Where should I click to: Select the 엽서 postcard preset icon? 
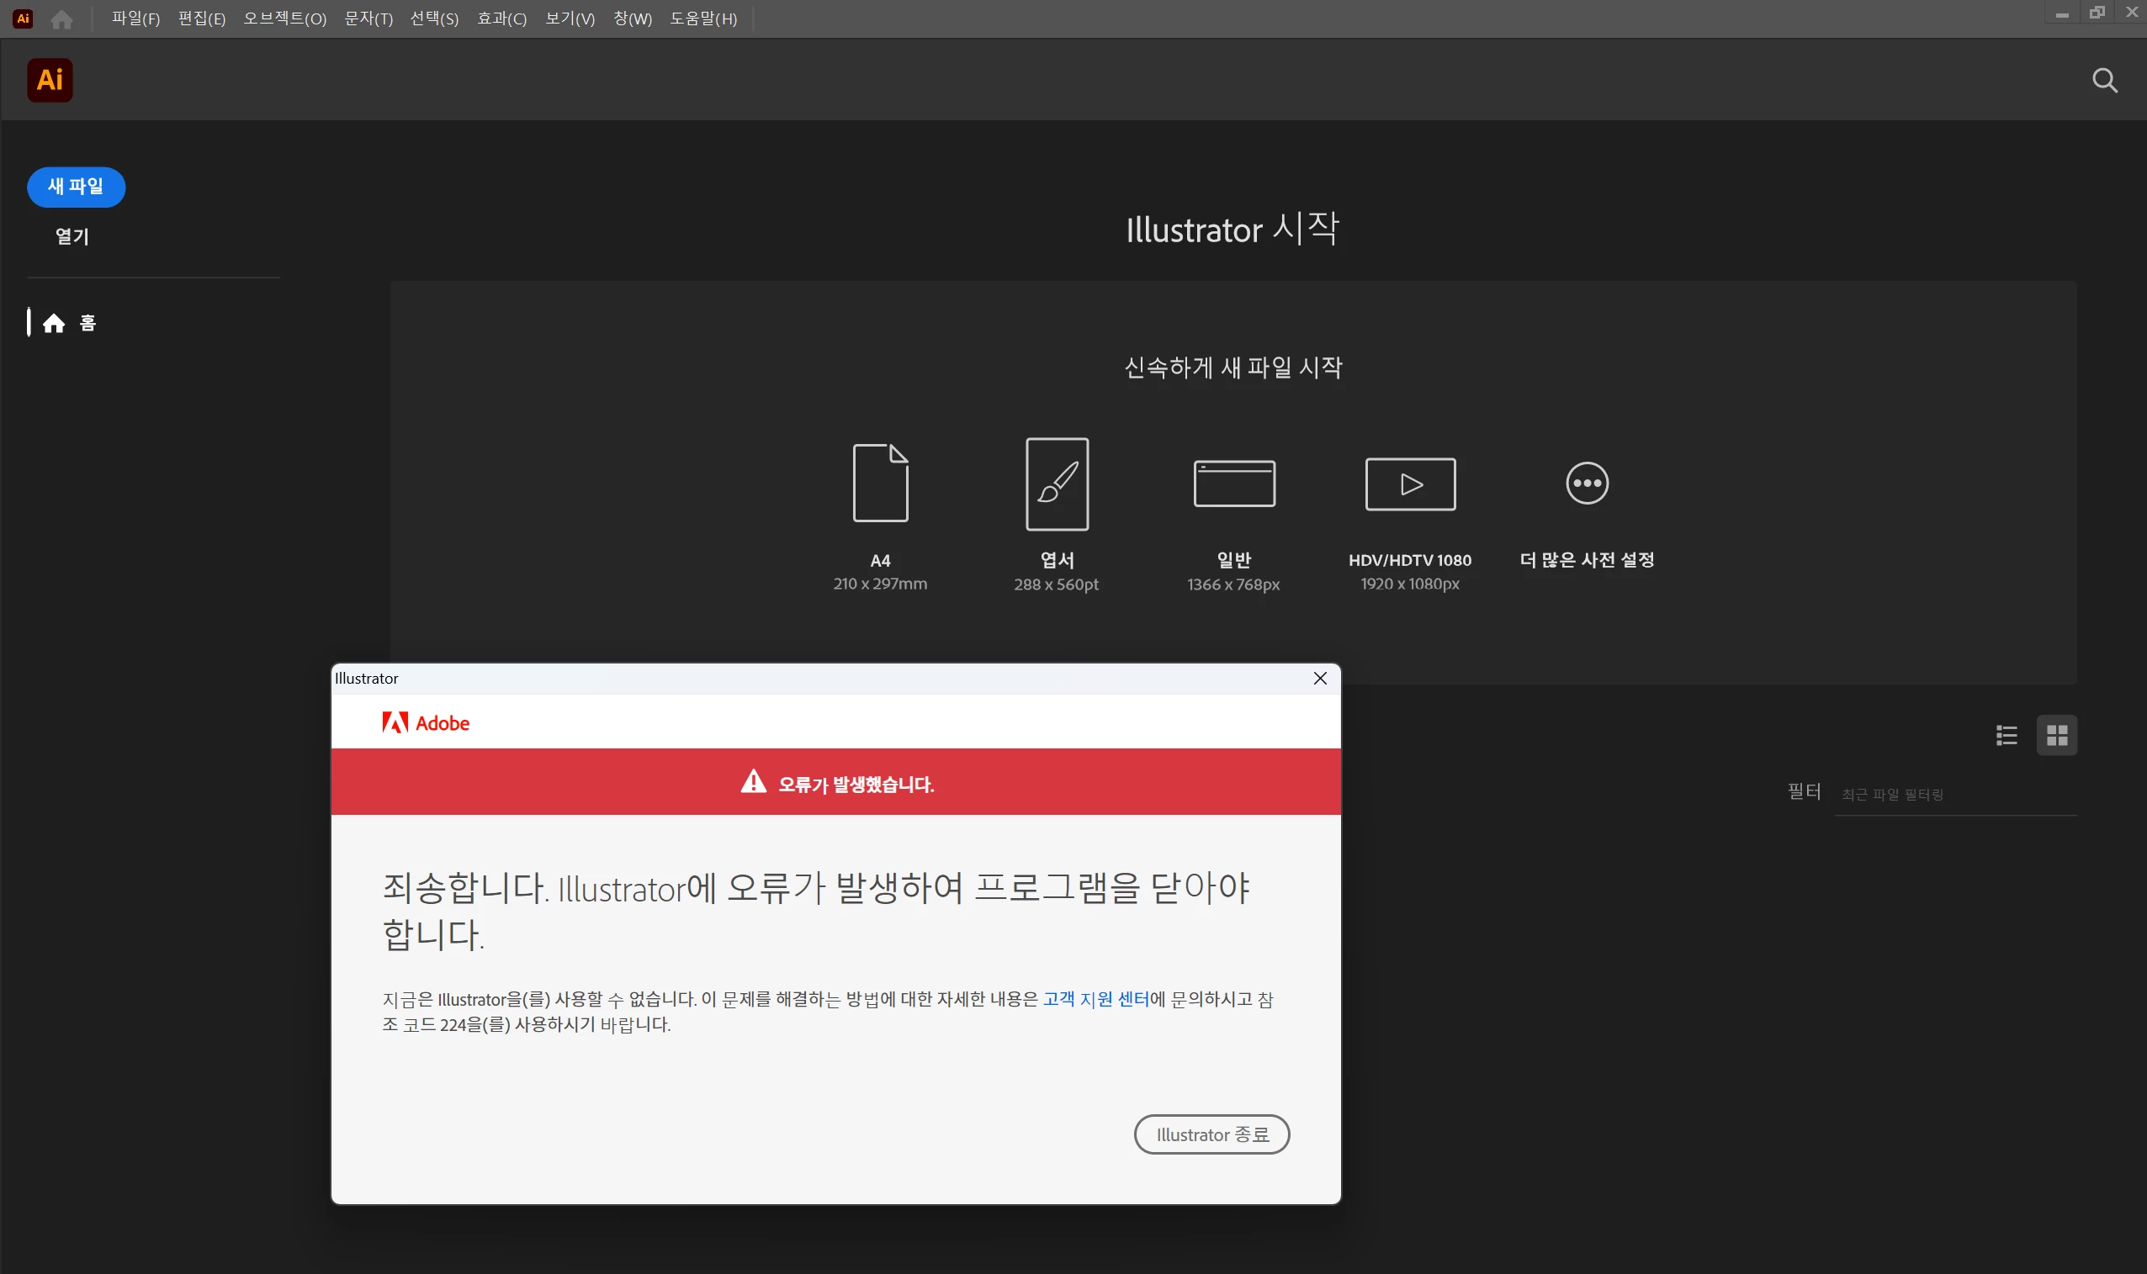coord(1058,484)
